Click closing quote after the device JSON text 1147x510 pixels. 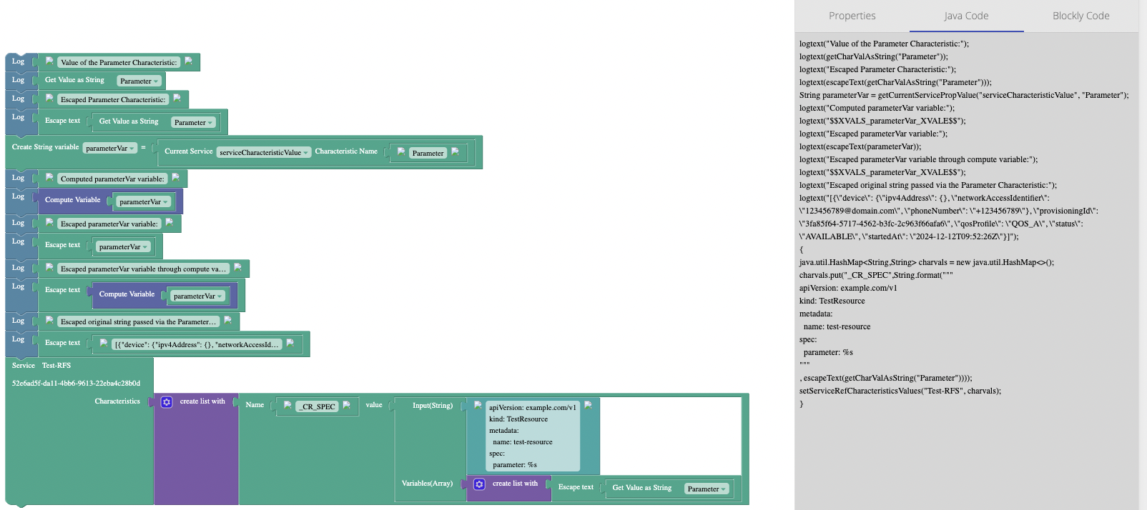(x=290, y=343)
